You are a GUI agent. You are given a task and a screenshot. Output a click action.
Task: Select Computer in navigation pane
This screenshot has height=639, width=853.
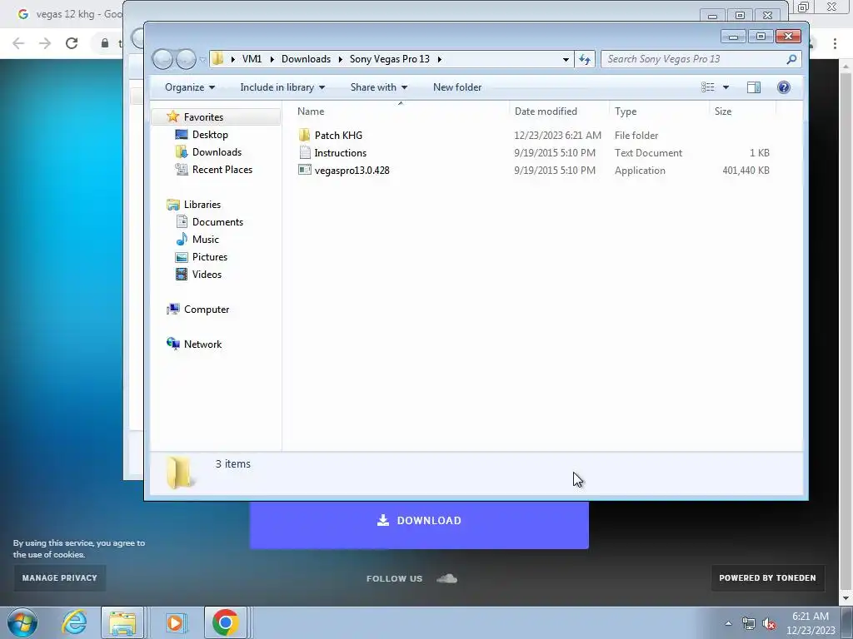(x=207, y=310)
